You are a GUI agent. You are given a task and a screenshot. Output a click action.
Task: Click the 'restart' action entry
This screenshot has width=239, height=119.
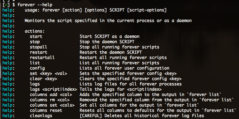39,52
